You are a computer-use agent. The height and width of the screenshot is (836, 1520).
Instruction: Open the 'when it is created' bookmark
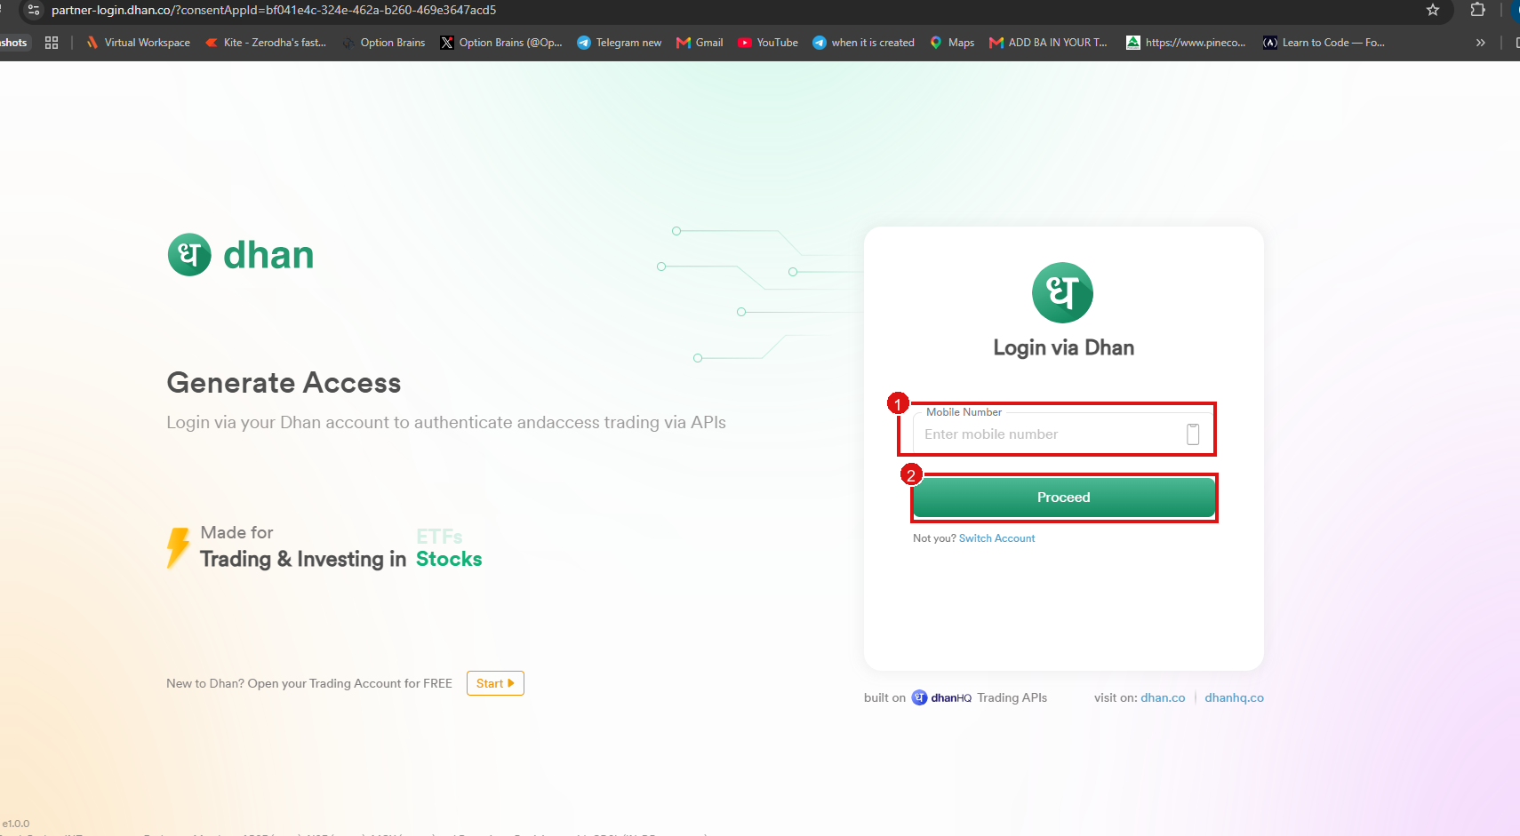[863, 43]
